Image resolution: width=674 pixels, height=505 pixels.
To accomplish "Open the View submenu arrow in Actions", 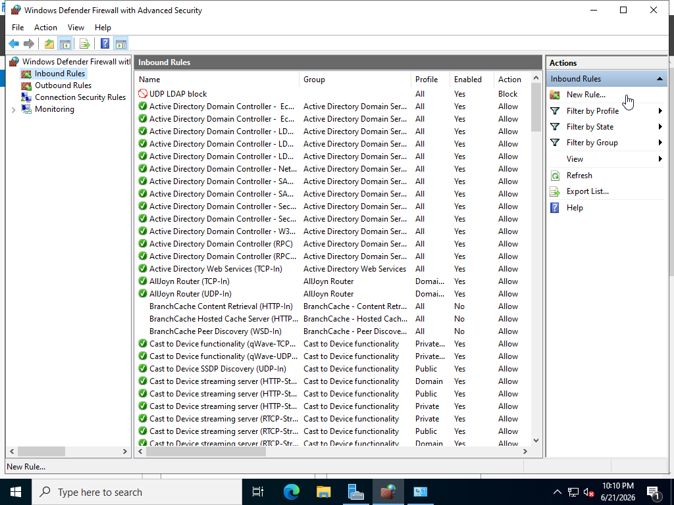I will tap(660, 159).
